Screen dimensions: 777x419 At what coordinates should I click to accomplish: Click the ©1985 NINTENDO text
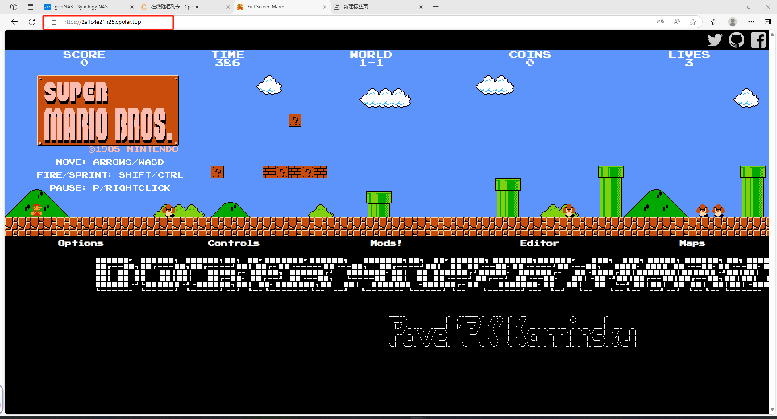pyautogui.click(x=133, y=149)
